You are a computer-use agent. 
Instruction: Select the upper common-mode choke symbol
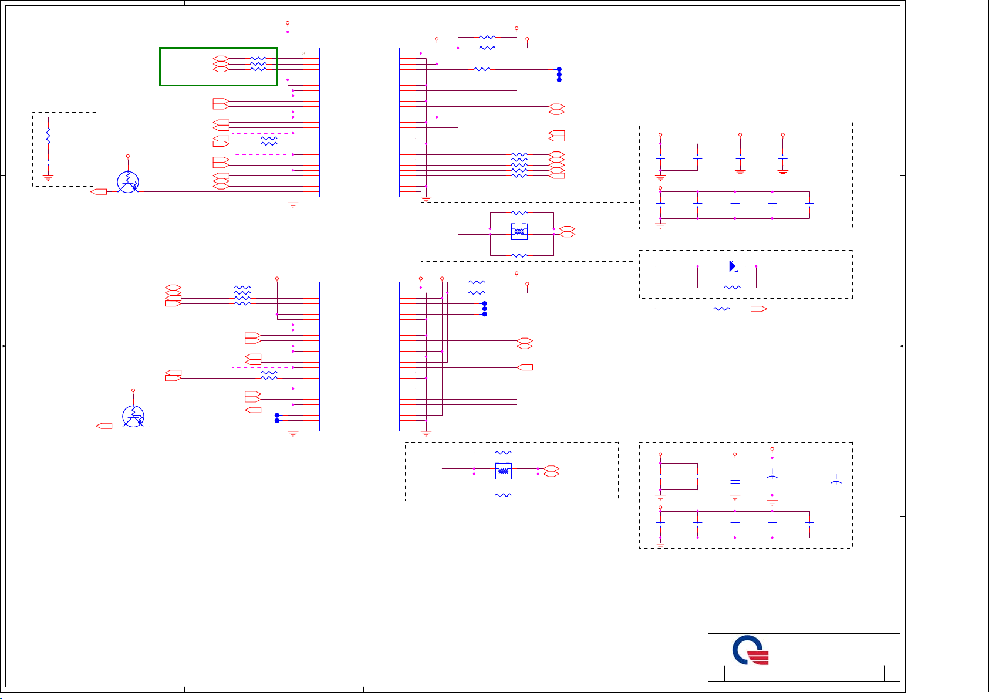pos(519,232)
